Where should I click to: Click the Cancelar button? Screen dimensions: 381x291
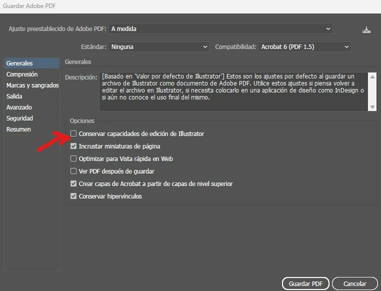point(355,283)
